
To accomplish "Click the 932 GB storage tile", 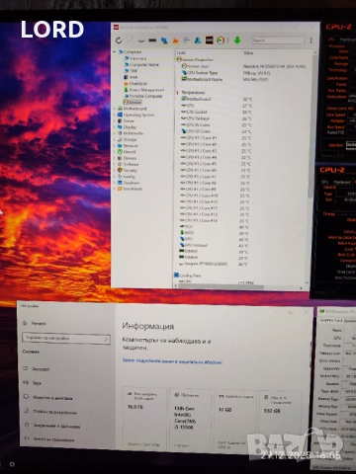I will (x=281, y=422).
